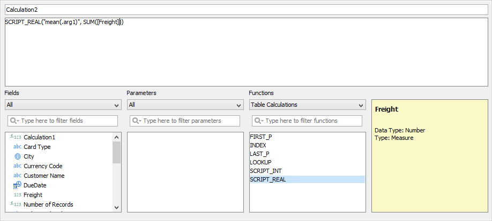Select the LOOKUP function
The width and height of the screenshot is (492, 221).
point(260,162)
